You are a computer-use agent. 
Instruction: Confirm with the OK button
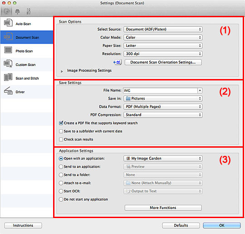click(x=222, y=225)
